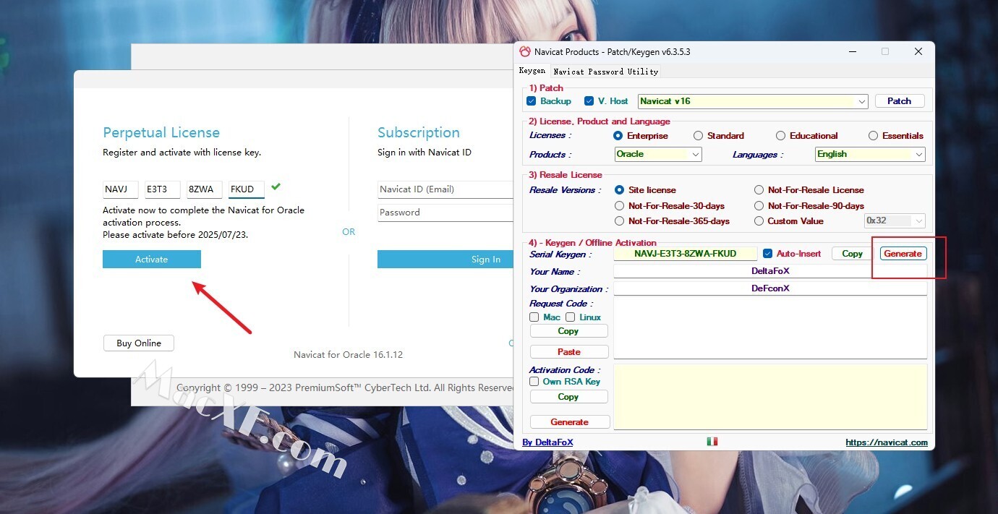Click the "Sign in with Navicat ID" text
Viewport: 998px width, 514px height.
tap(425, 153)
